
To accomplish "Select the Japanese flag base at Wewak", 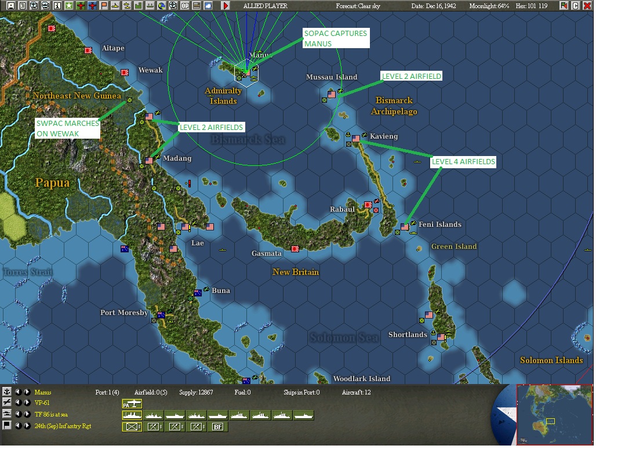I will coord(124,73).
